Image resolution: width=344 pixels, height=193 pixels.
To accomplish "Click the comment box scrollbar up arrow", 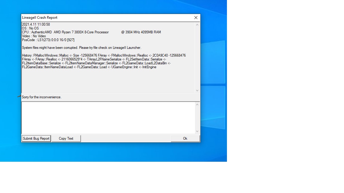I will point(197,105).
